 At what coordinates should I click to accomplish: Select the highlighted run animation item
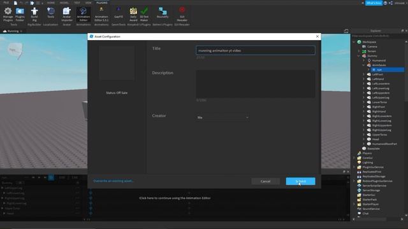click(387, 70)
